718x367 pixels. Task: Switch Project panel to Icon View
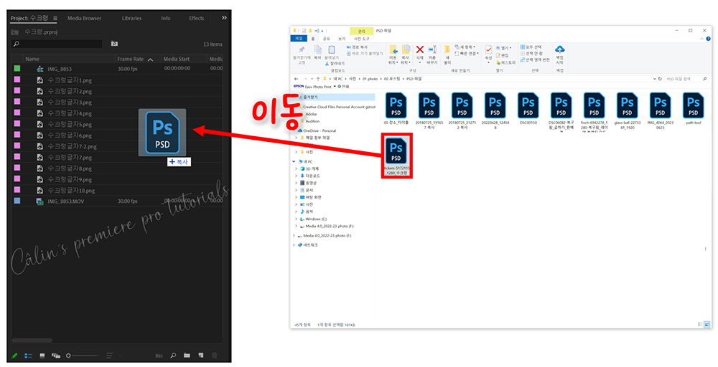click(x=42, y=355)
